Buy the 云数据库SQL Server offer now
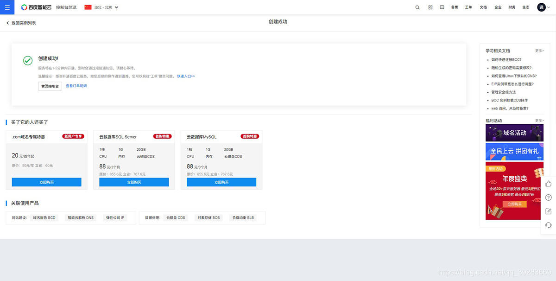Viewport: 556px width, 281px height. [x=134, y=182]
